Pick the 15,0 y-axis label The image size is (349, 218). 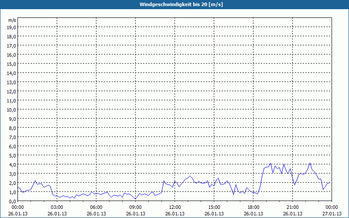tap(11, 64)
